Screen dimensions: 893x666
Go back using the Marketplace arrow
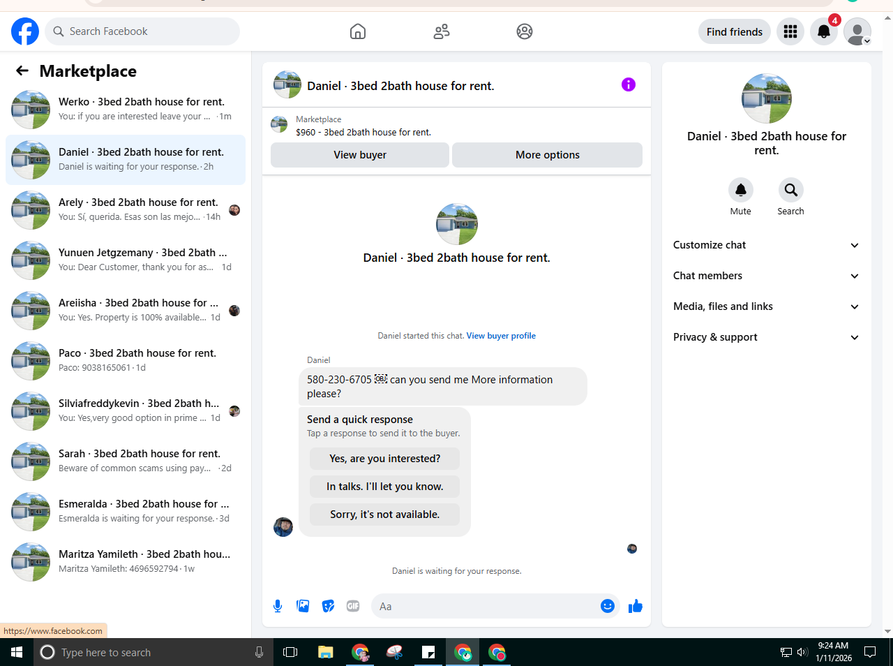pyautogui.click(x=22, y=71)
